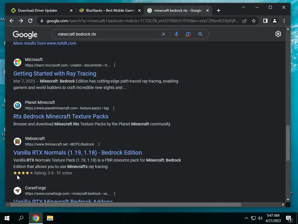The image size is (298, 224).
Task: Click Chrome icon in the taskbar
Action: (36, 218)
